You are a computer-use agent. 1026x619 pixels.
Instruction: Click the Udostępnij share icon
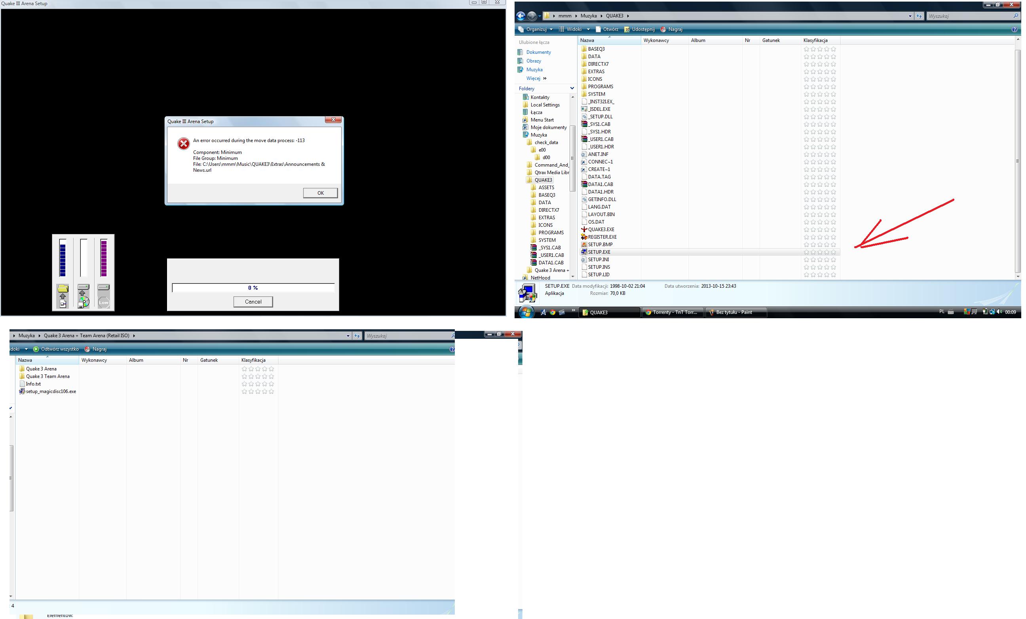[x=627, y=30]
